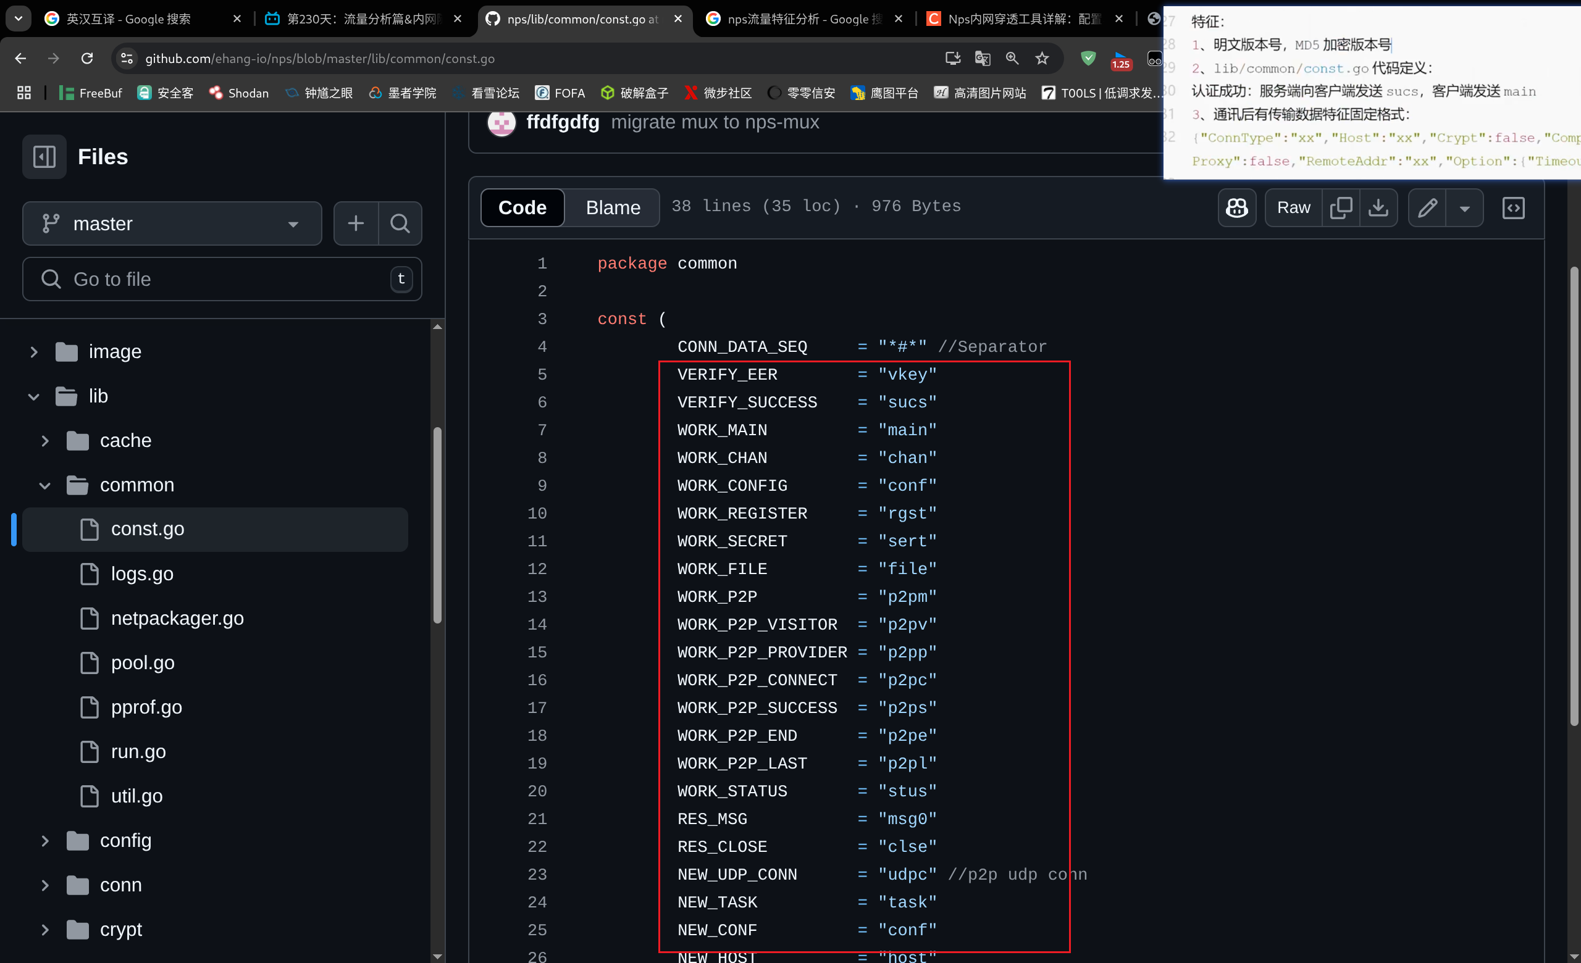Add file with plus icon
The height and width of the screenshot is (963, 1581).
pos(356,223)
